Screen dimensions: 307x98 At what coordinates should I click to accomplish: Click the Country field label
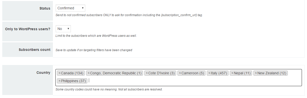pyautogui.click(x=43, y=73)
